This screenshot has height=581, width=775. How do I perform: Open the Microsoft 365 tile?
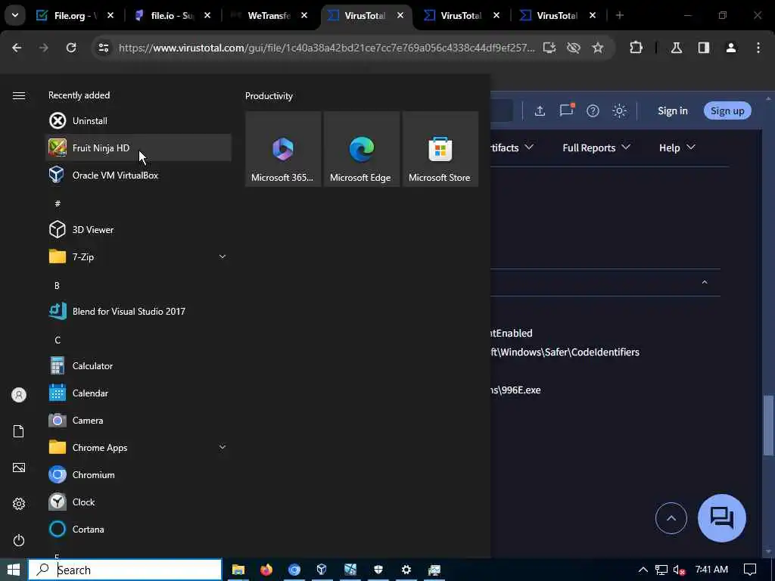pyautogui.click(x=283, y=149)
